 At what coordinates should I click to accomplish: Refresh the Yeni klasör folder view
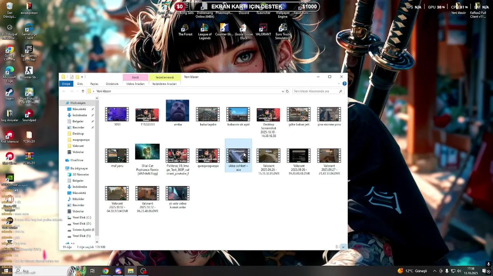point(287,91)
